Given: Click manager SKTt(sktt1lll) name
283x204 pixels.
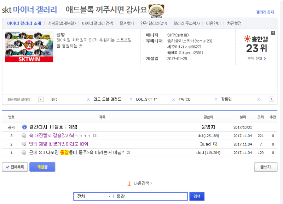Looking at the screenshot, I should pyautogui.click(x=178, y=35).
